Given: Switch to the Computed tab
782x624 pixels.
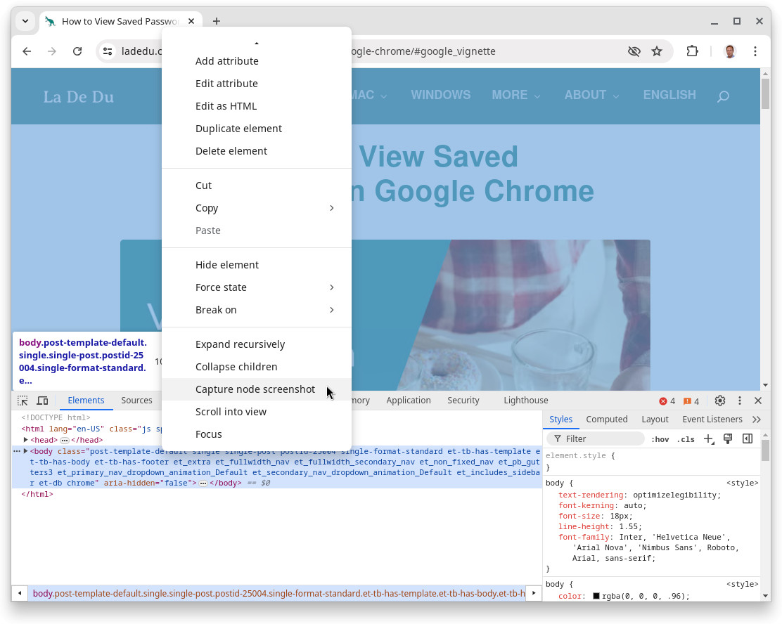Looking at the screenshot, I should [606, 420].
